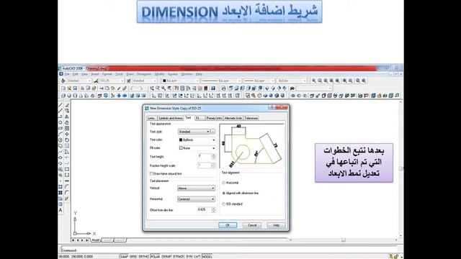
Task: Select the Arc draw tool
Action: click(61, 135)
